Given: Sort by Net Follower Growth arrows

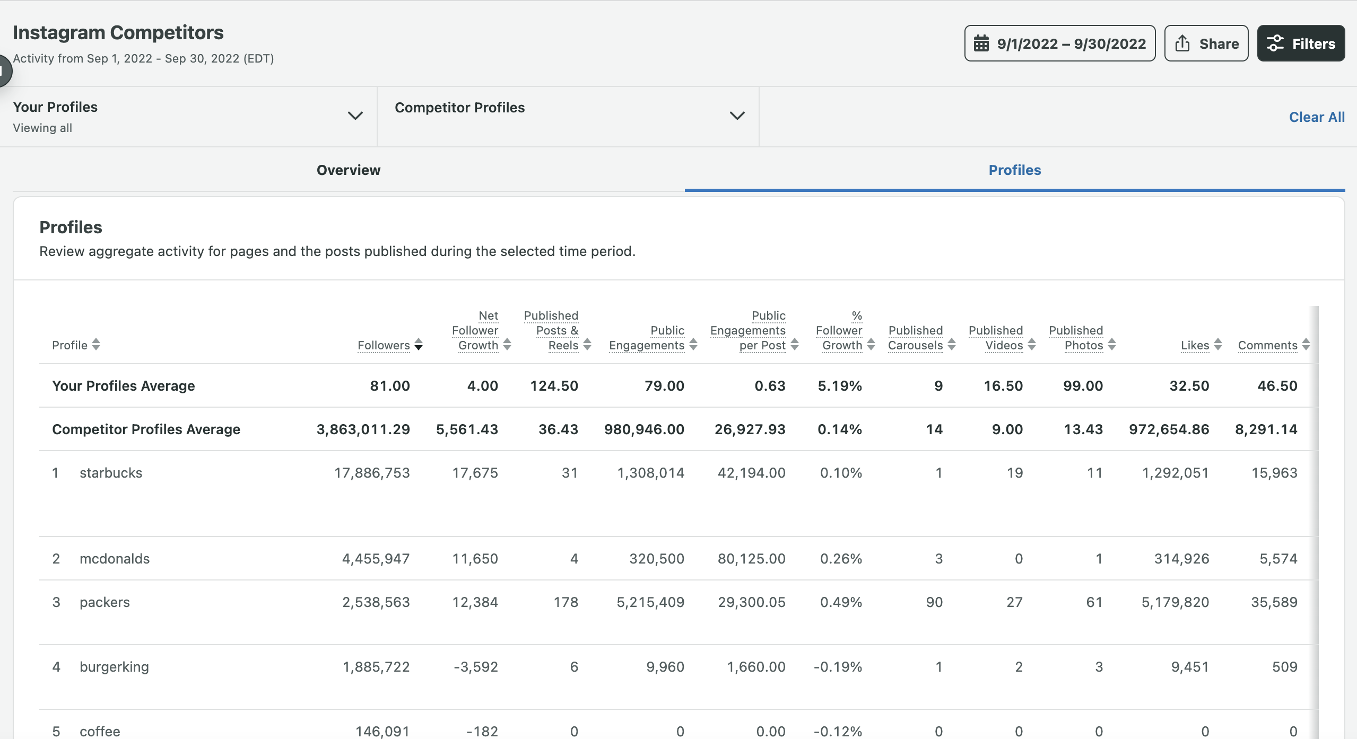Looking at the screenshot, I should point(507,345).
